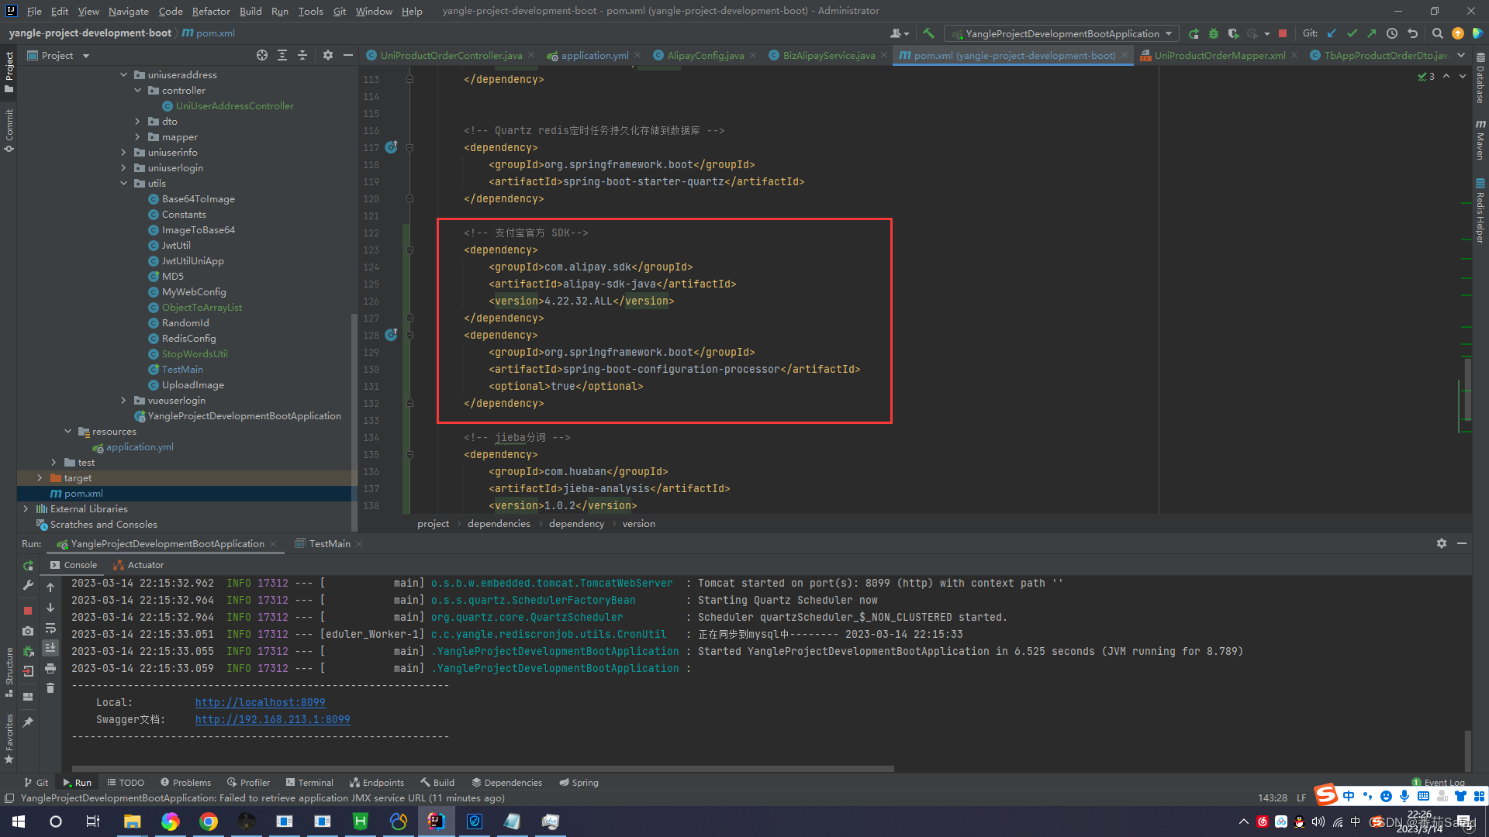The width and height of the screenshot is (1489, 837).
Task: Open the Problems tool window button
Action: click(x=185, y=782)
